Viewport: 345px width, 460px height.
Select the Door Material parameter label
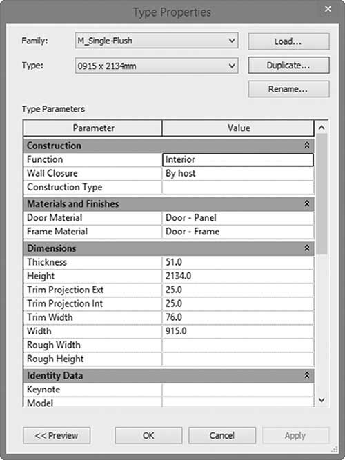(55, 218)
